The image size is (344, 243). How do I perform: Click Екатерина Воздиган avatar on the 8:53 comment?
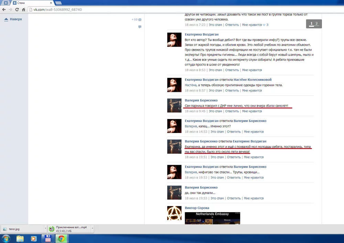[174, 39]
